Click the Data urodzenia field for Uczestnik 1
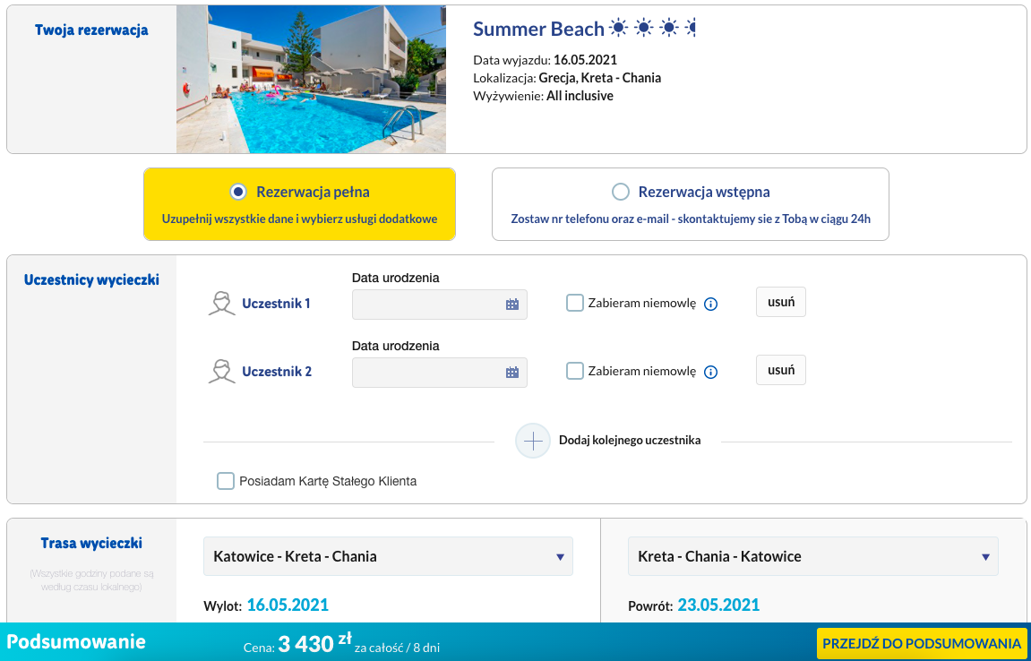The image size is (1031, 661). (x=430, y=305)
